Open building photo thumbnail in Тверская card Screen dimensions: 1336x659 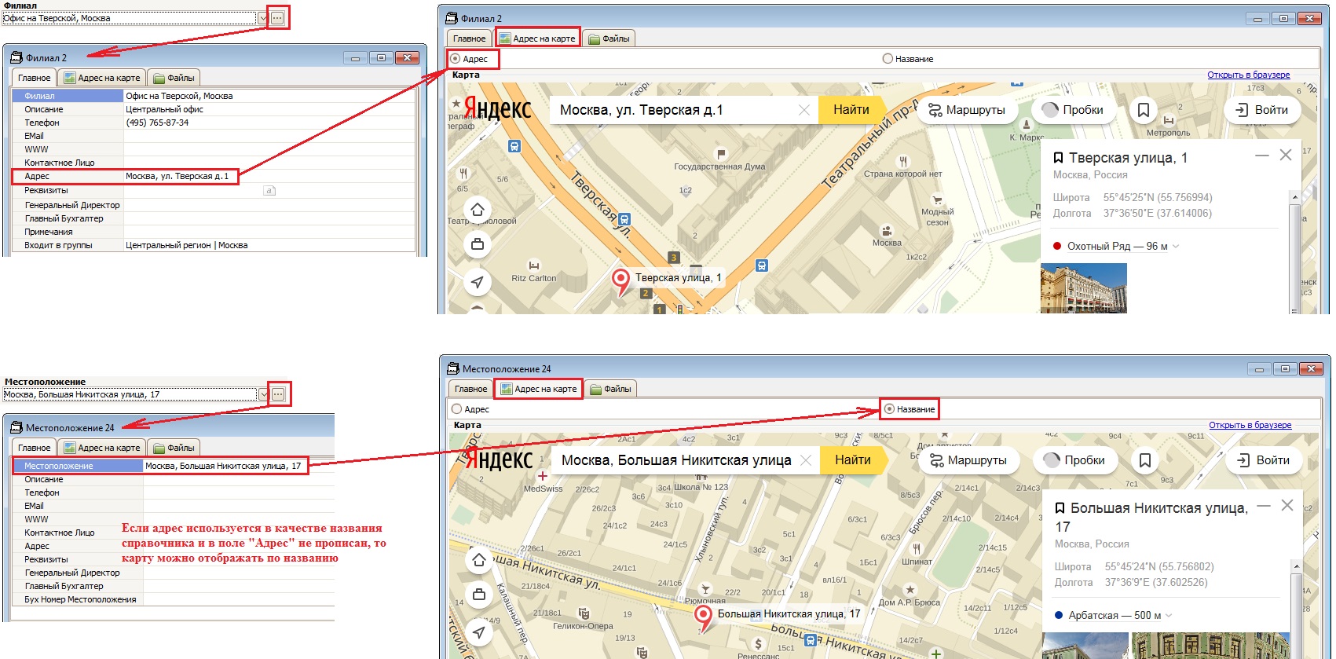[x=1084, y=288]
